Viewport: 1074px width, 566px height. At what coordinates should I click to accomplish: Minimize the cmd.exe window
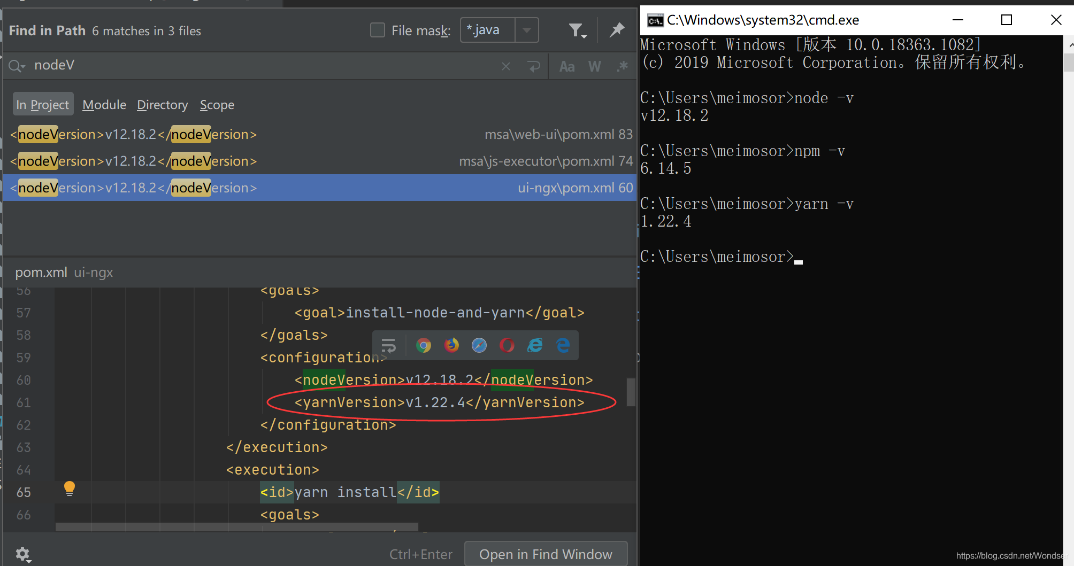958,20
